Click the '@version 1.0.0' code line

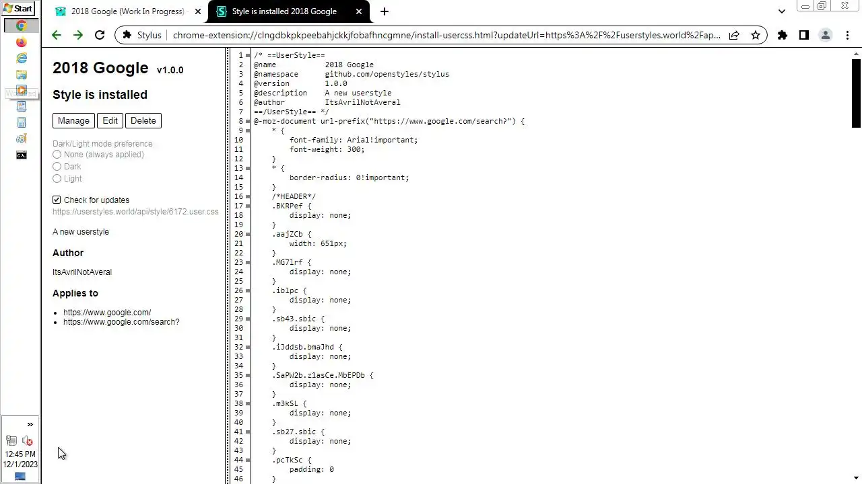[x=300, y=83]
